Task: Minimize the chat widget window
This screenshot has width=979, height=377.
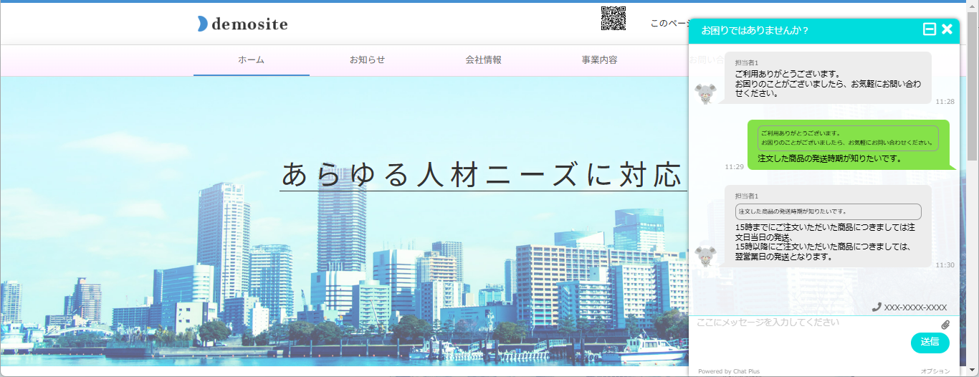Action: point(930,29)
